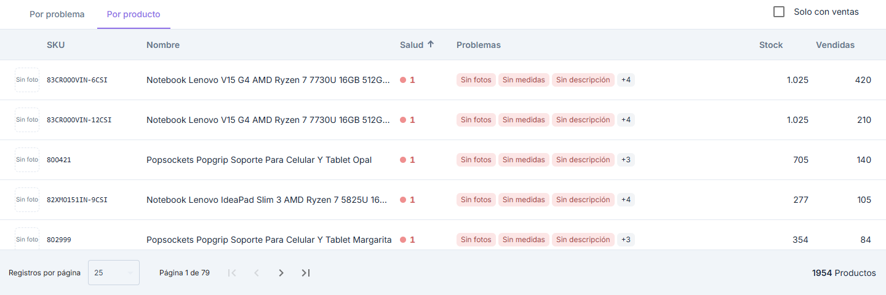Click Sin medidas tag on 83CR000VIN-6CSI row
Viewport: 886px width, 295px height.
coord(524,80)
